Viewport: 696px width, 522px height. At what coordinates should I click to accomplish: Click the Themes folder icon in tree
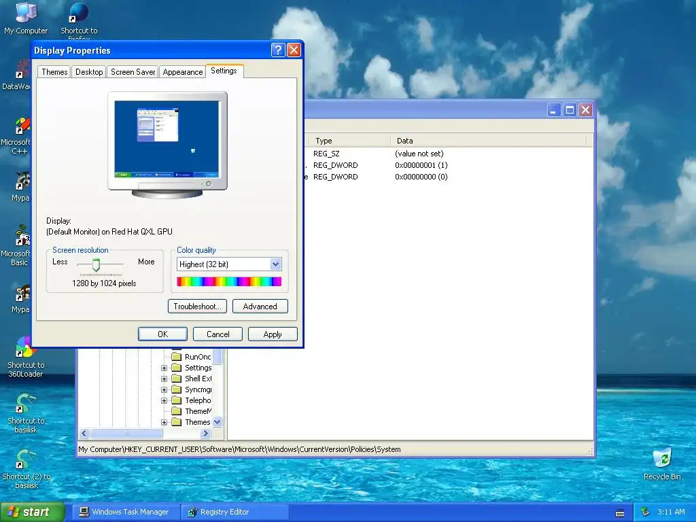(177, 422)
